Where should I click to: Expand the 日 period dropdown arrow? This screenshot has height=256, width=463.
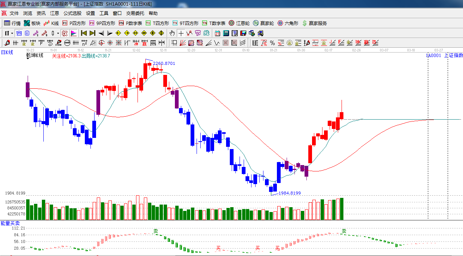coord(12,33)
